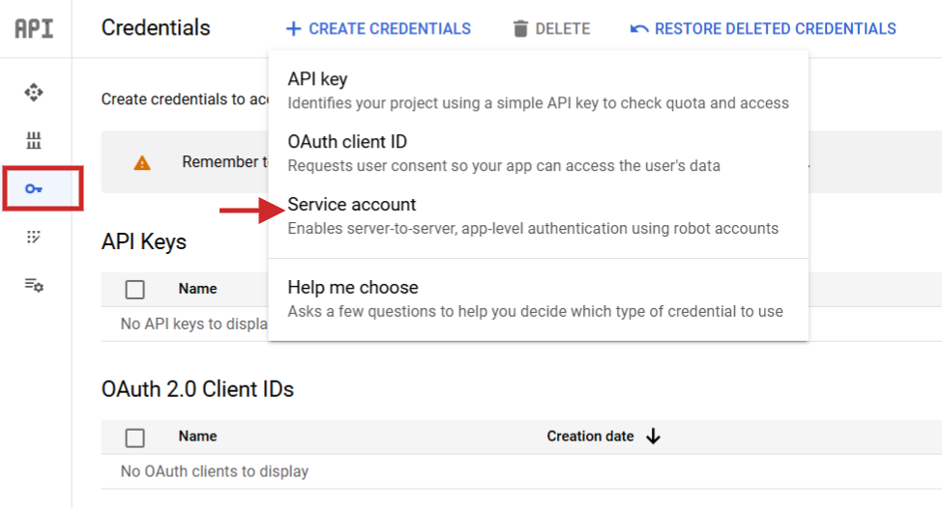
Task: Check the API Keys select-all checkbox
Action: coord(135,289)
